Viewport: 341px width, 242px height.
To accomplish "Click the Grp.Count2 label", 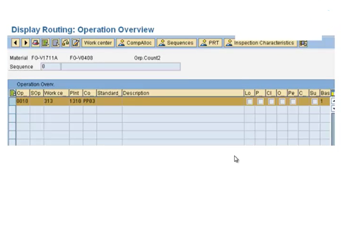I will point(147,58).
